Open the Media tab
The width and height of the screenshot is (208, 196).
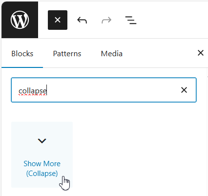tap(112, 54)
